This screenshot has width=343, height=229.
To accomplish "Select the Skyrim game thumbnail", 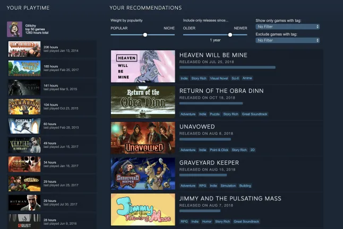I will point(24,87).
